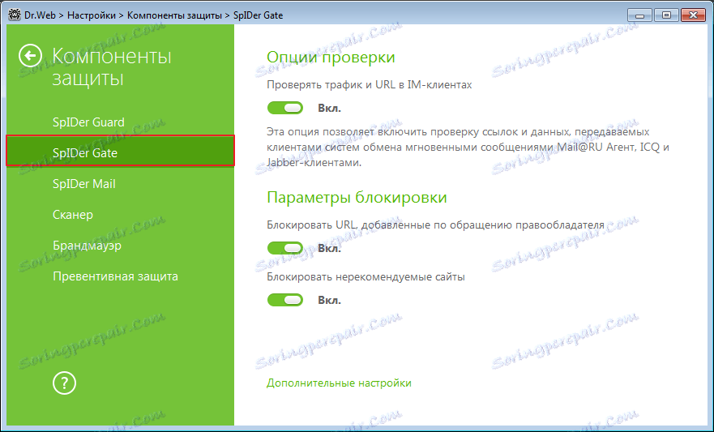714x432 pixels.
Task: Open help via the question mark icon
Action: (x=64, y=383)
